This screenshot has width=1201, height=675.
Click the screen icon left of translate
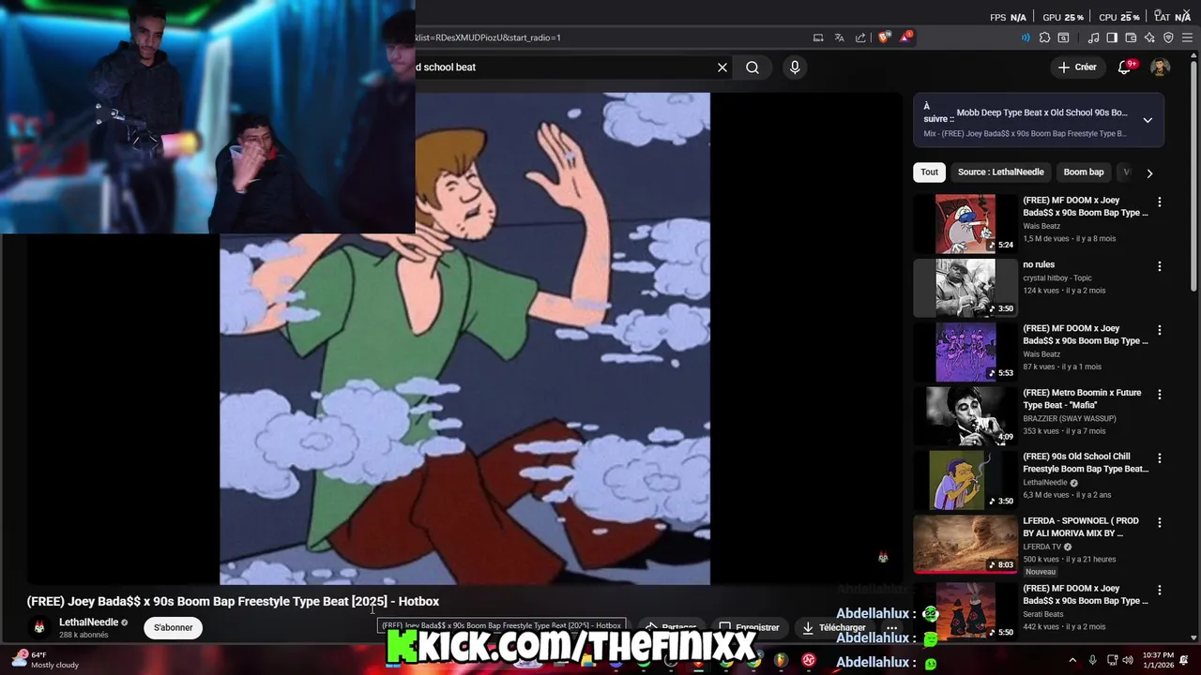coord(818,37)
